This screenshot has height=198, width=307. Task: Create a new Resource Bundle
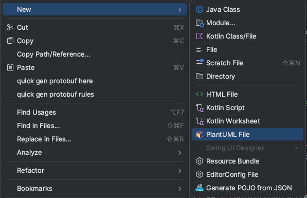[247, 161]
